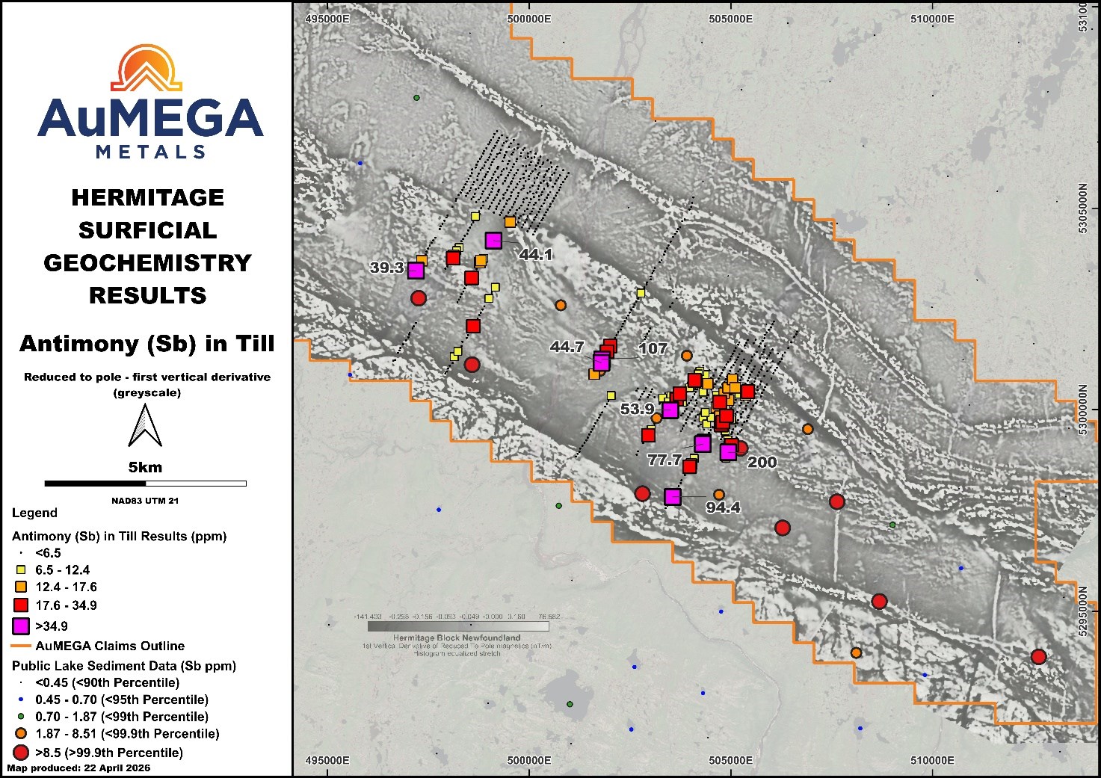Click the red 17.6 - 34.9 legend square
This screenshot has height=778, width=1101.
[21, 605]
